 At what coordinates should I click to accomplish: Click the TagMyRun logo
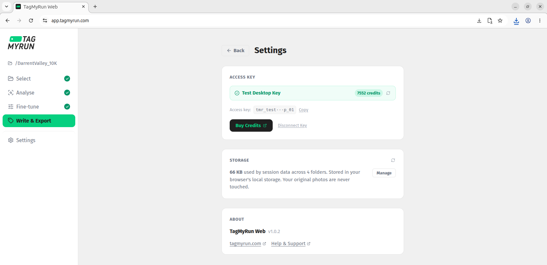22,43
